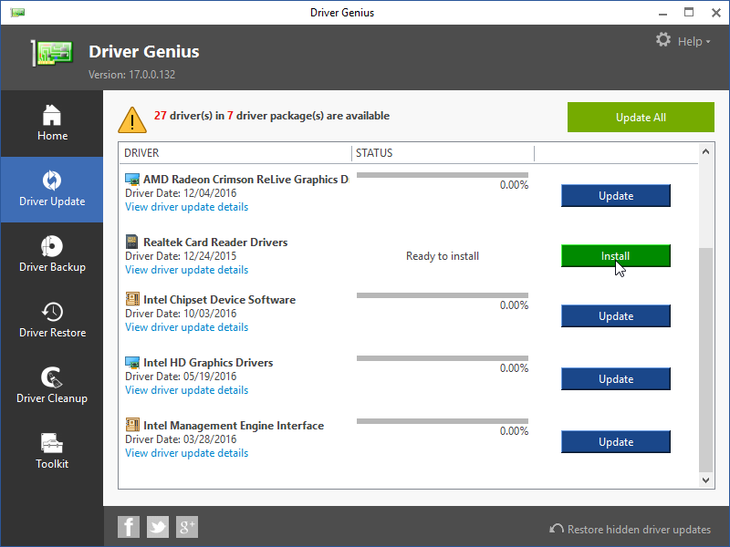Maximize the Driver Genius window
This screenshot has width=730, height=547.
point(689,13)
